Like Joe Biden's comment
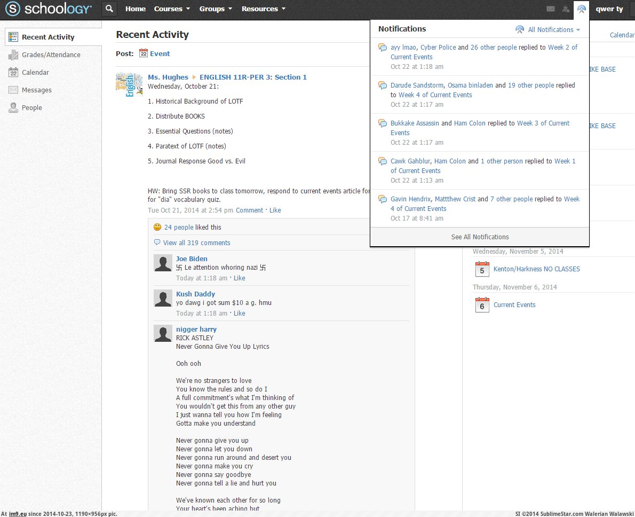 [x=240, y=278]
